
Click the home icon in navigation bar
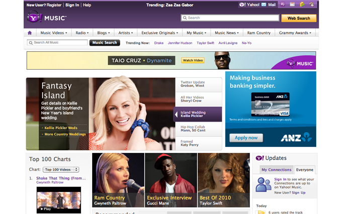pyautogui.click(x=30, y=33)
